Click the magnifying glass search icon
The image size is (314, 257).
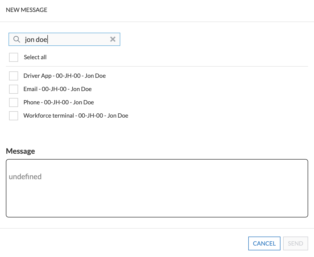tap(17, 39)
